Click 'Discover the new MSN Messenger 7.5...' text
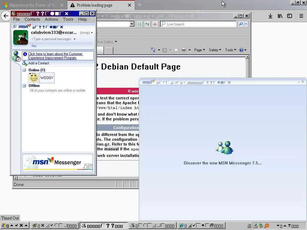The image size is (307, 230). pos(223,163)
